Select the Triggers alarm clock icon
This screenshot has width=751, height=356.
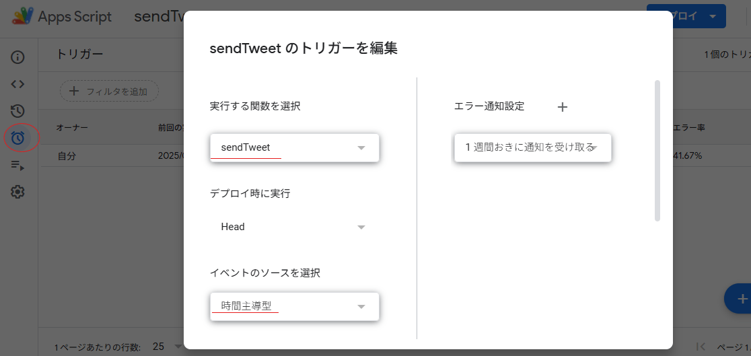pos(17,138)
